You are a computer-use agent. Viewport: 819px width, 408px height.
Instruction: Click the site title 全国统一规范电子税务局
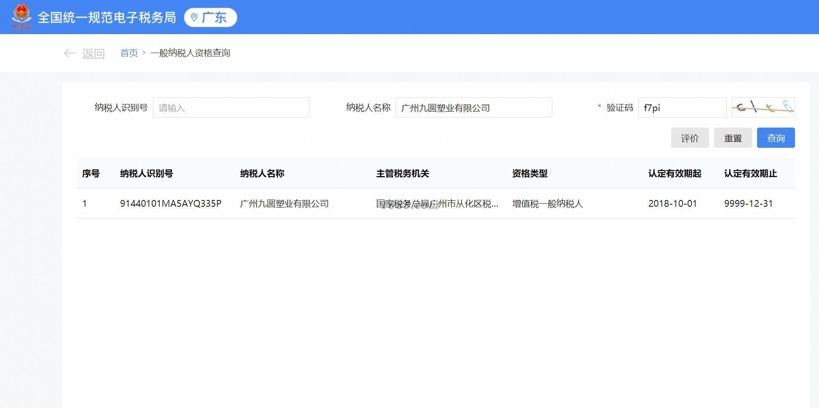(107, 18)
